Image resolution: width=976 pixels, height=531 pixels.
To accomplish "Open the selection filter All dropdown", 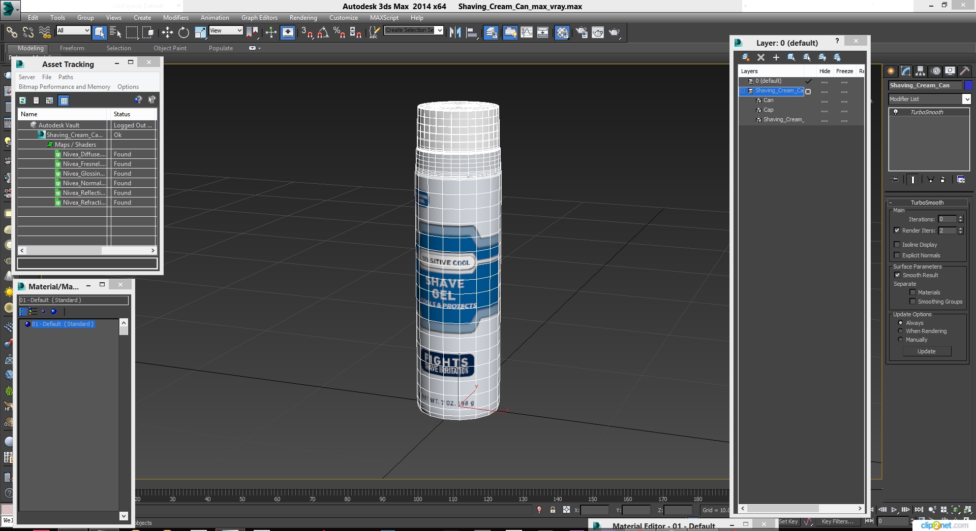I will (73, 30).
